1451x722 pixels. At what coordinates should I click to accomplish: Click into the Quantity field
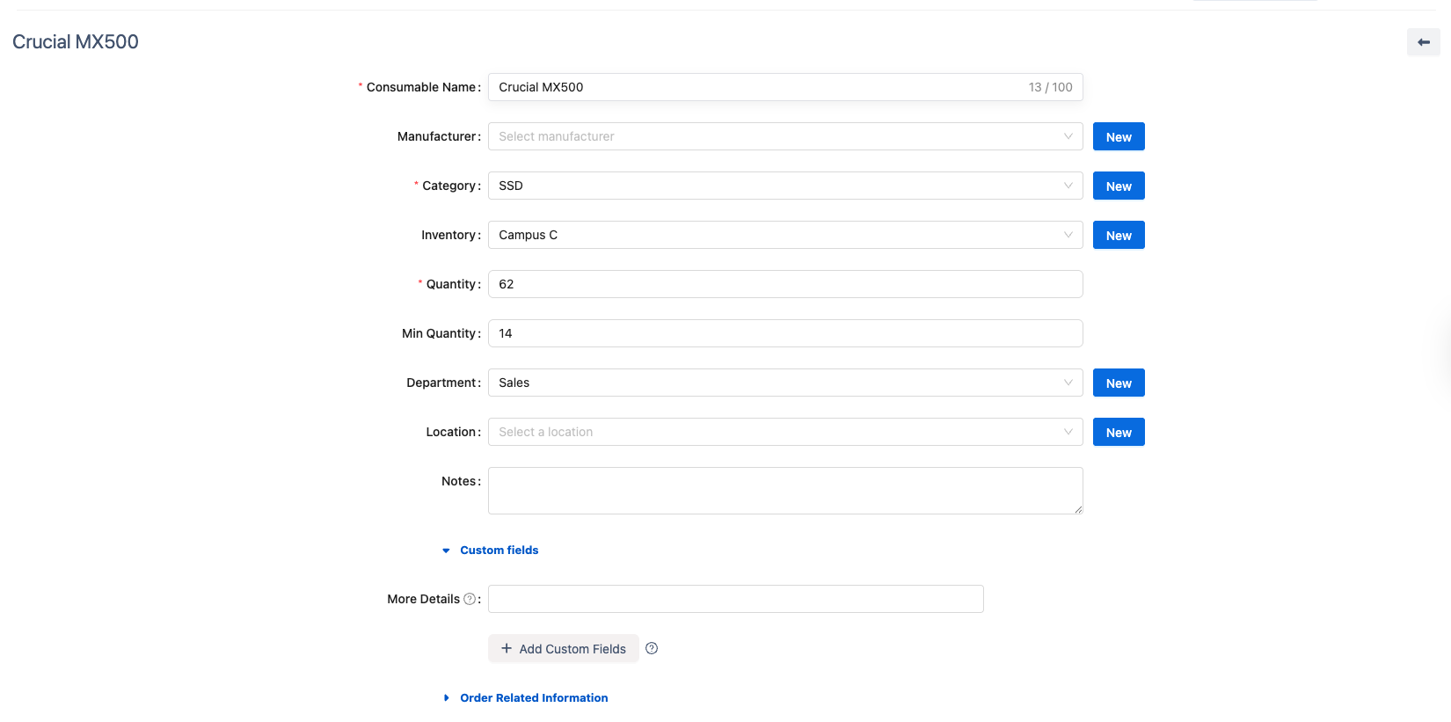(784, 284)
